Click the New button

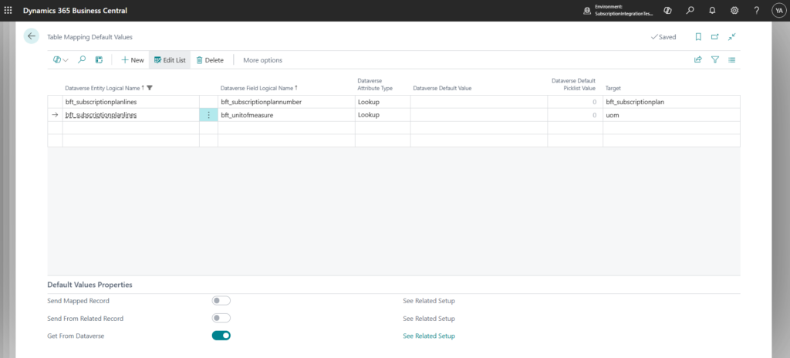pos(132,59)
